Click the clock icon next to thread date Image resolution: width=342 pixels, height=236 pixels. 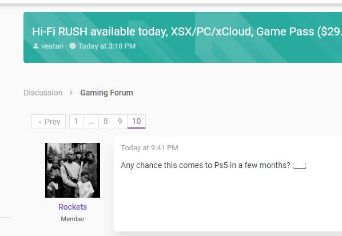pos(73,46)
